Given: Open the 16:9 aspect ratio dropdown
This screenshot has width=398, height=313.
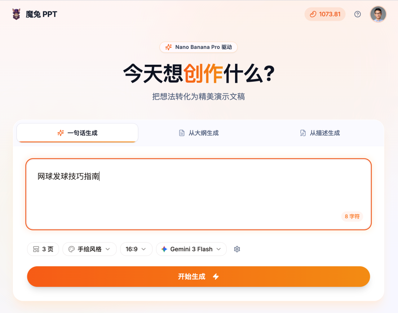Looking at the screenshot, I should tap(136, 249).
